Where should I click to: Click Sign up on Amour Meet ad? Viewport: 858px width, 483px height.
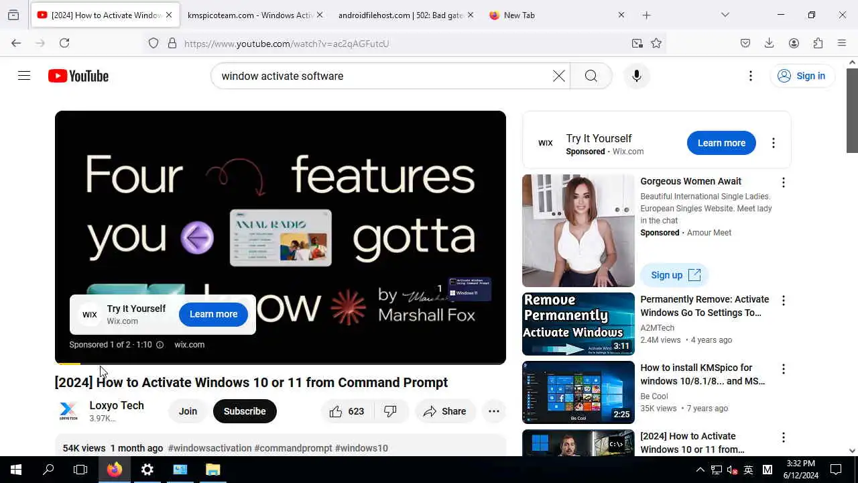(x=674, y=275)
